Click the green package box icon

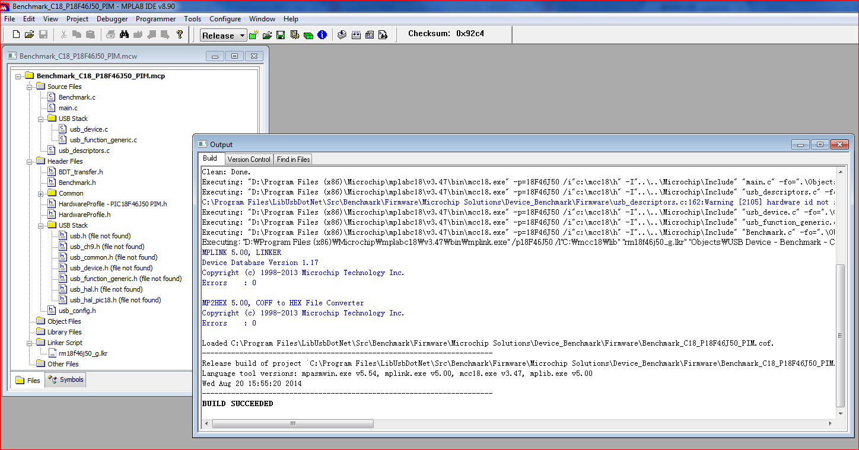[308, 35]
